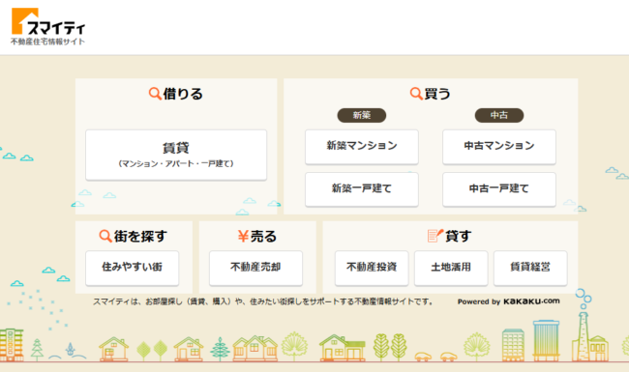Viewport: 629px width, 372px height.
Task: Open 新築マンション listings
Action: (362, 147)
